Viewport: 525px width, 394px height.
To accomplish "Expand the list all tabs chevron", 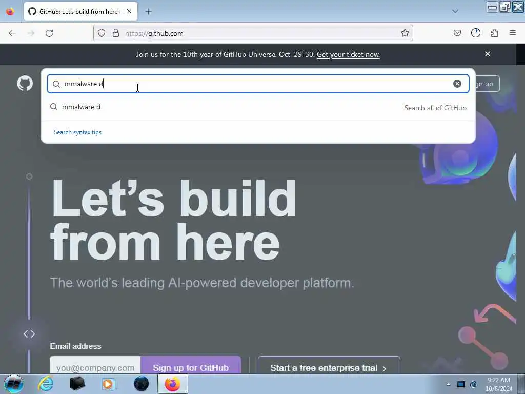I will click(455, 11).
